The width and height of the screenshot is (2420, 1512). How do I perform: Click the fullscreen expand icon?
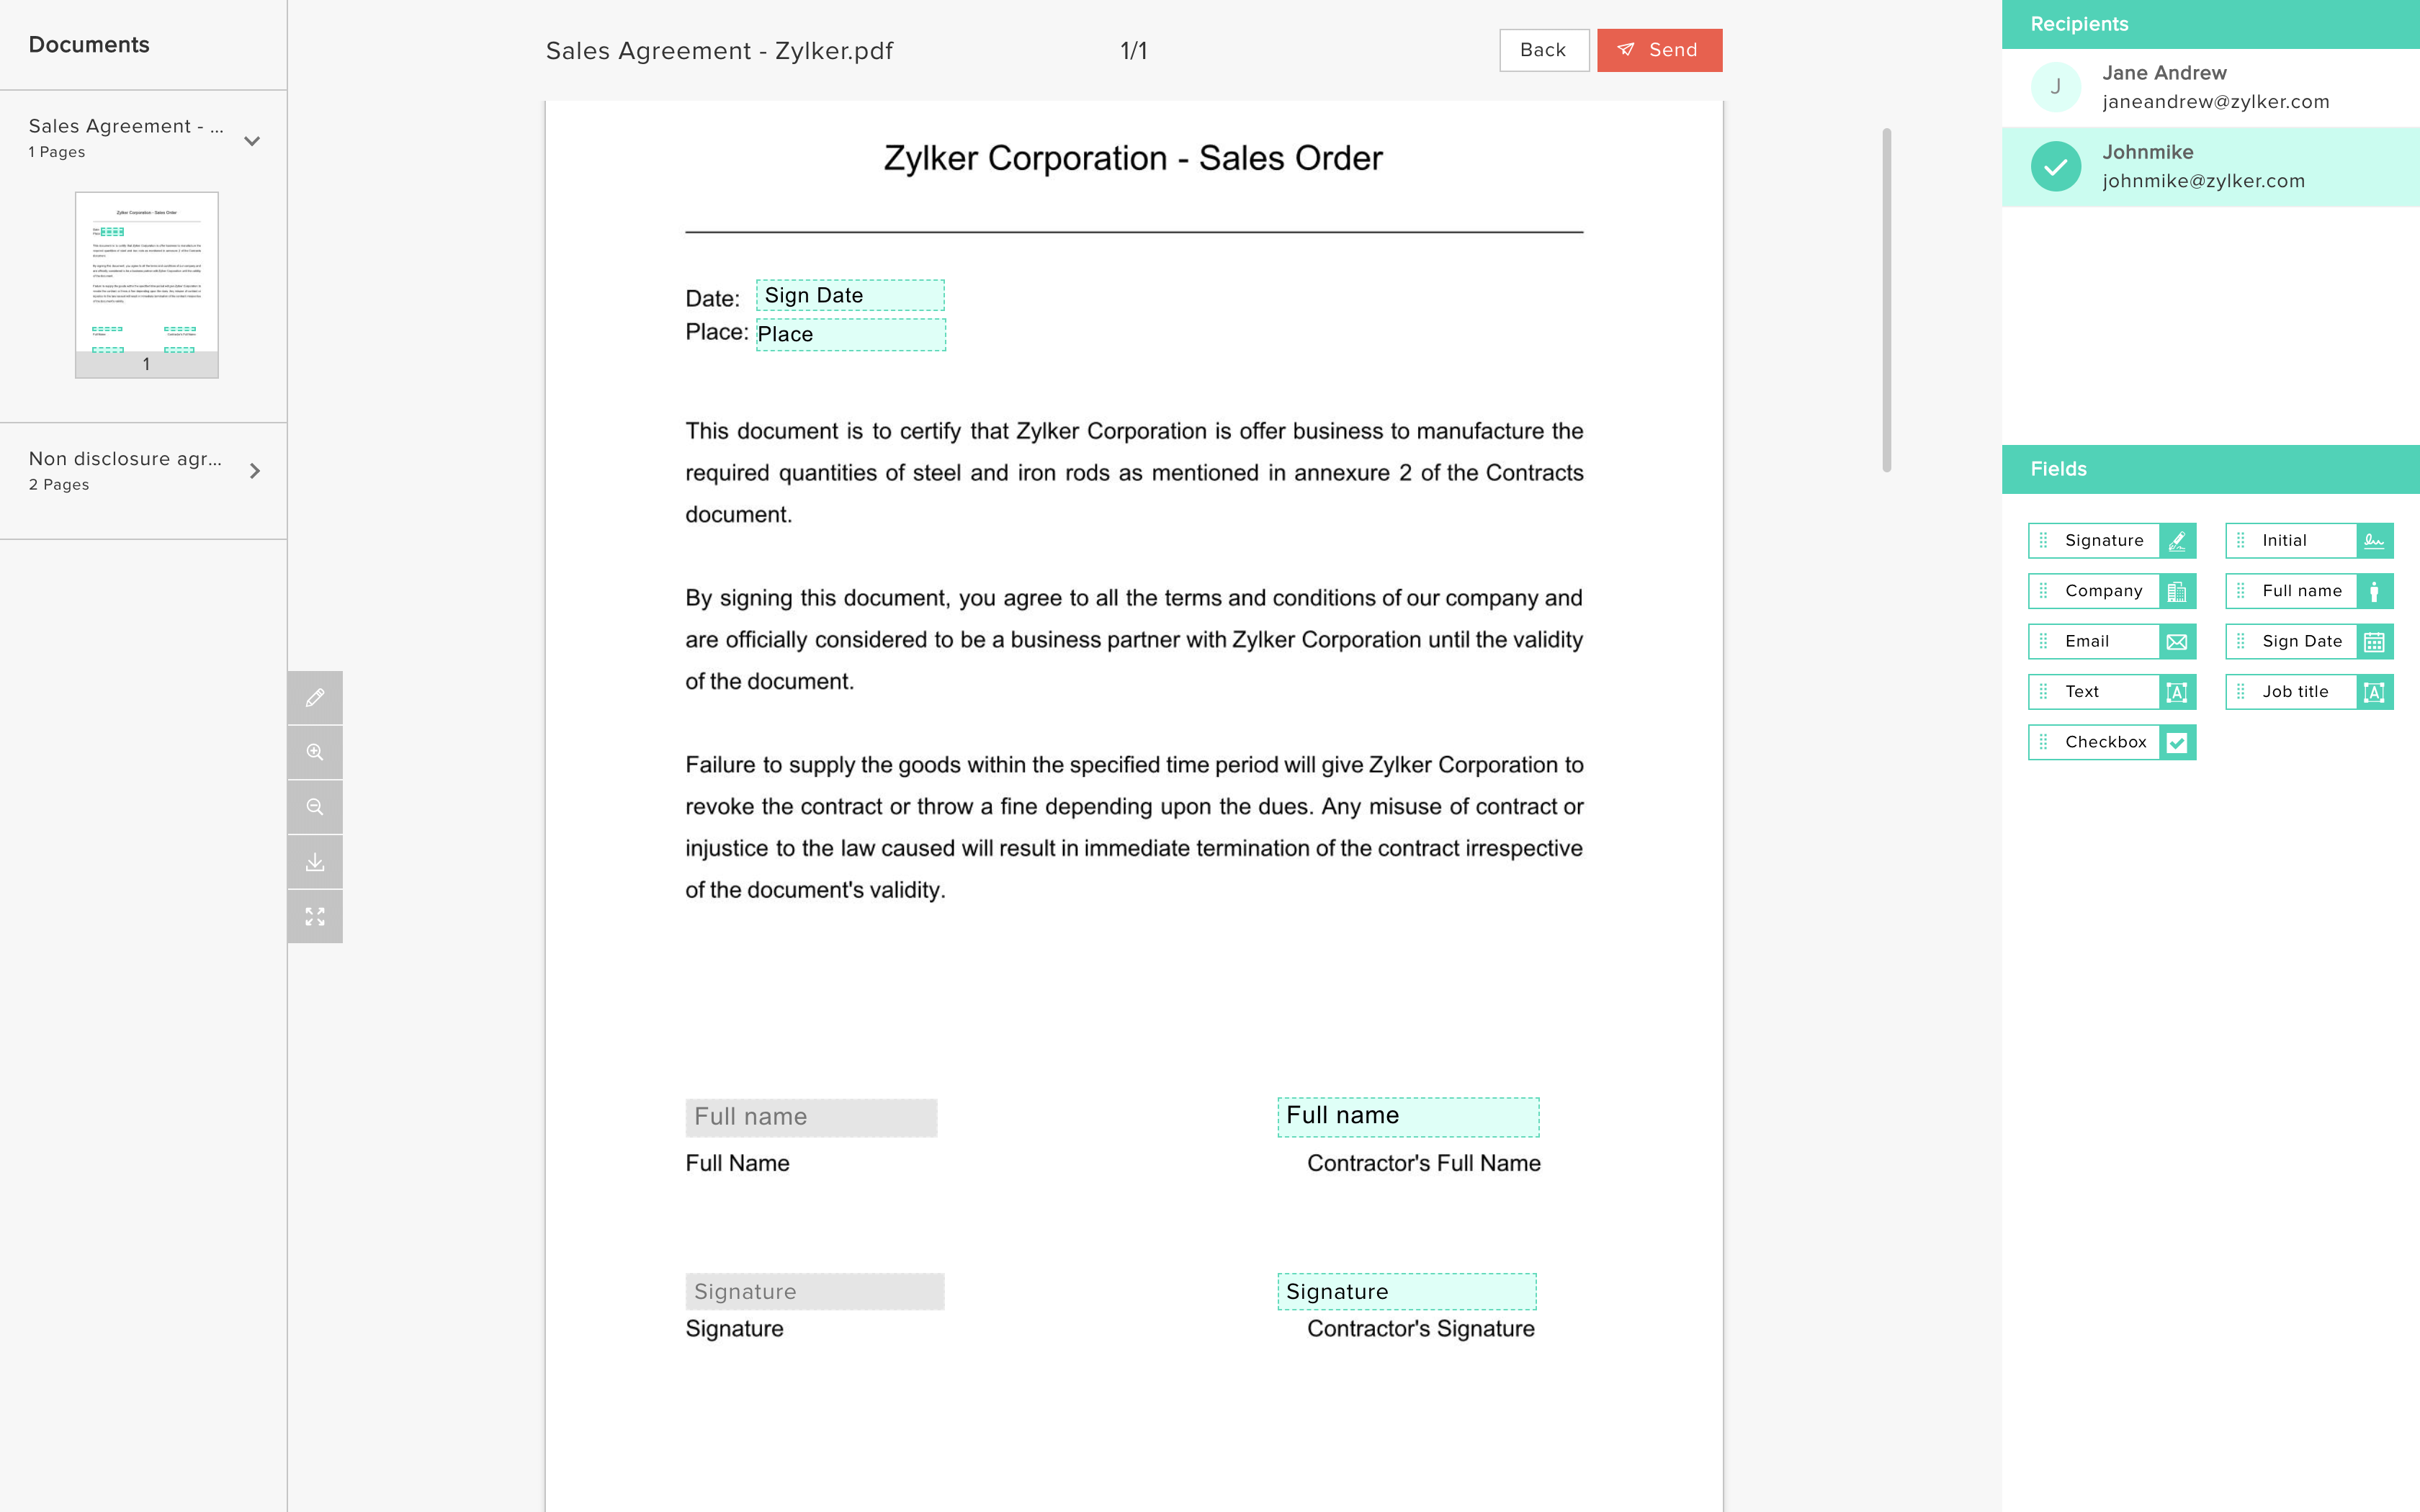315,916
